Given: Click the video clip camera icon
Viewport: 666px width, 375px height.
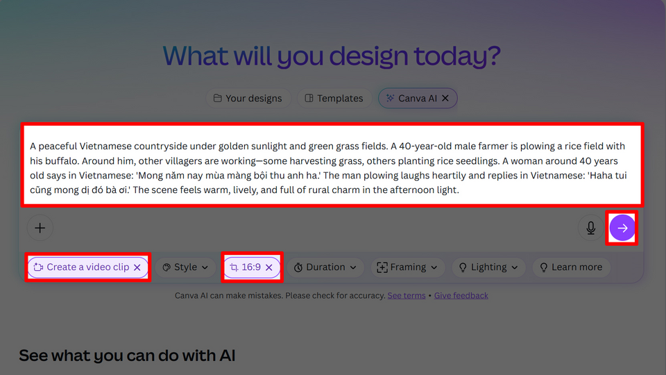Looking at the screenshot, I should coord(39,267).
